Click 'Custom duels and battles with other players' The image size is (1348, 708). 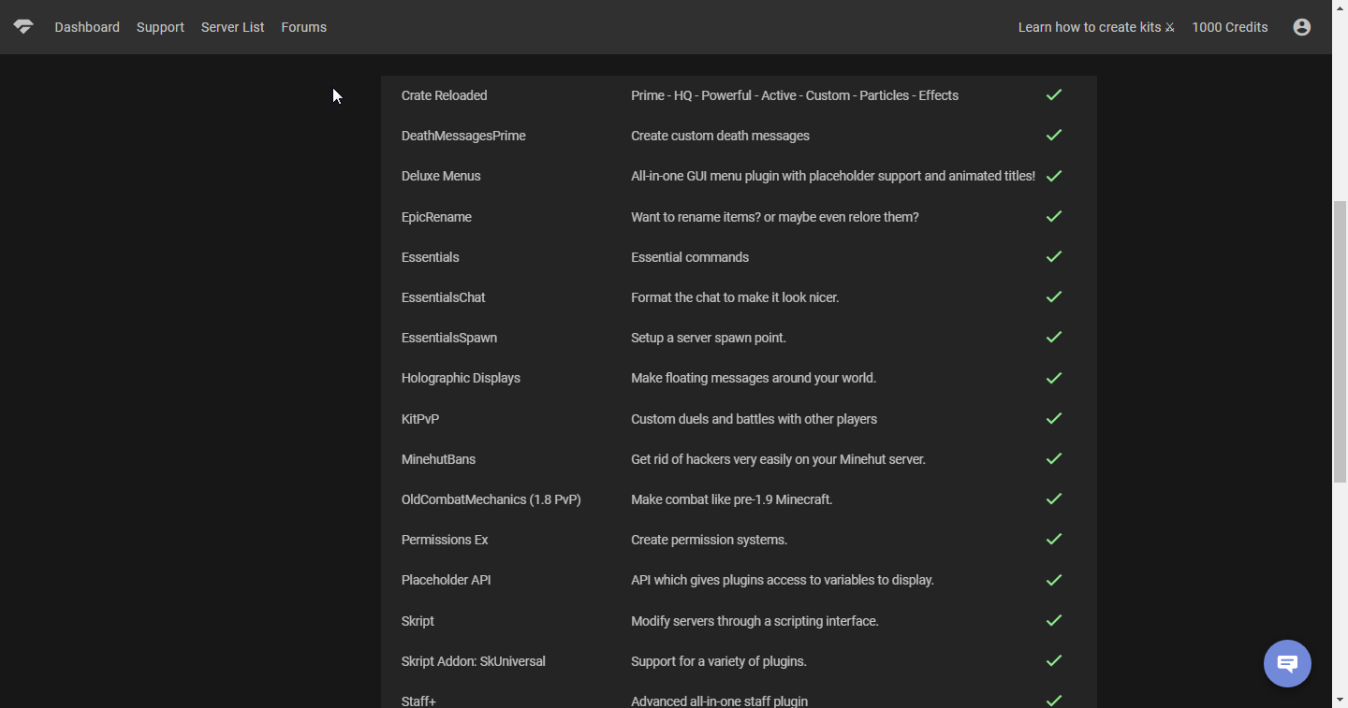pyautogui.click(x=755, y=419)
